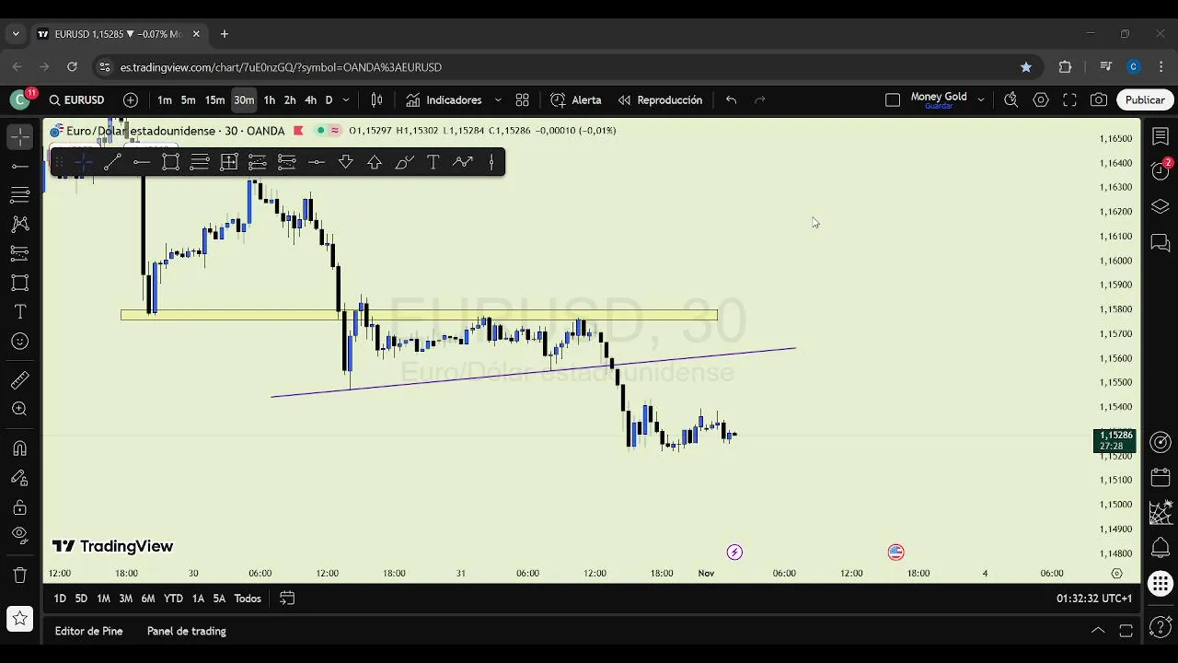Screen dimensions: 1178x663
Task: Select the trend line tool in left sidebar
Action: click(19, 167)
